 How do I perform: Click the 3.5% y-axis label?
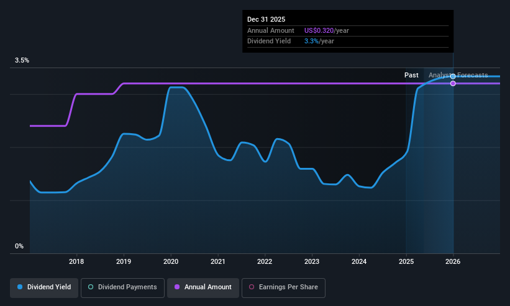click(x=22, y=60)
